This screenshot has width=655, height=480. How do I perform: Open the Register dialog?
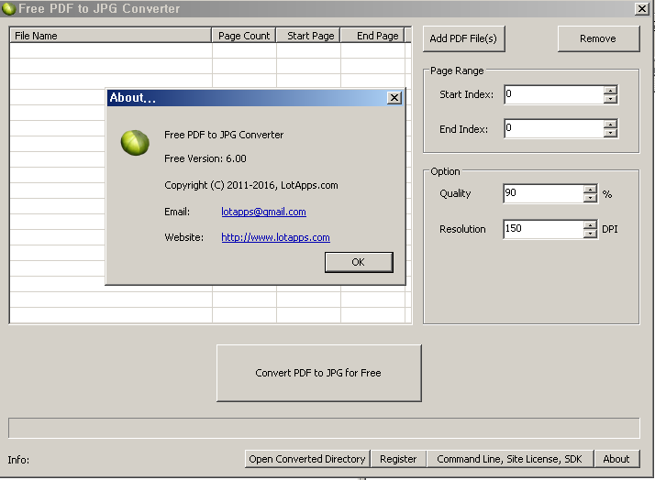(x=398, y=459)
